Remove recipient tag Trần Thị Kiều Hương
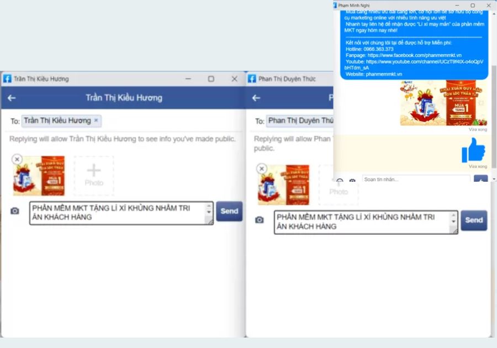Image resolution: width=497 pixels, height=348 pixels. tap(96, 120)
